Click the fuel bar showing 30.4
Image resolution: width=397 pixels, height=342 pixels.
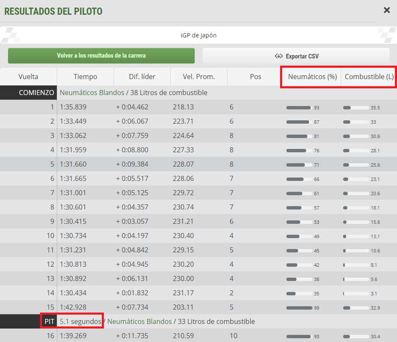point(356,337)
